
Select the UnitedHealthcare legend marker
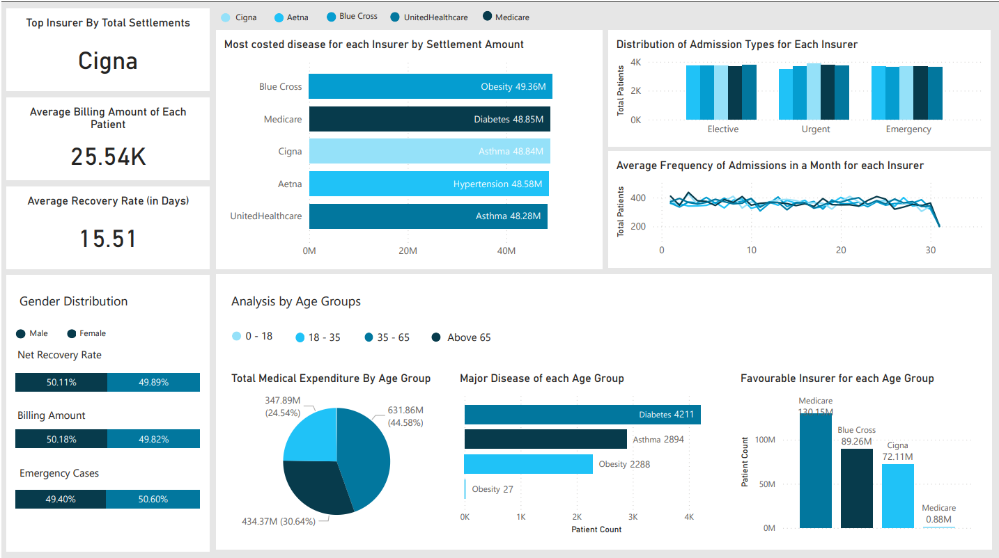[x=395, y=17]
